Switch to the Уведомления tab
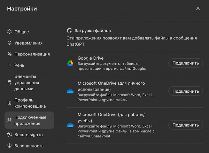The height and width of the screenshot is (153, 209). tap(29, 43)
